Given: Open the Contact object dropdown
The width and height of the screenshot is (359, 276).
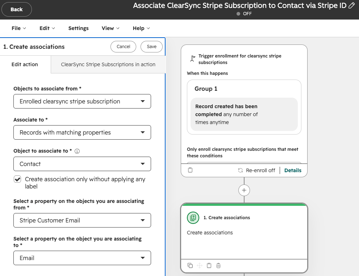Looking at the screenshot, I should [x=82, y=164].
